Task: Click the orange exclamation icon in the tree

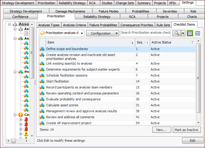Action: pyautogui.click(x=21, y=115)
